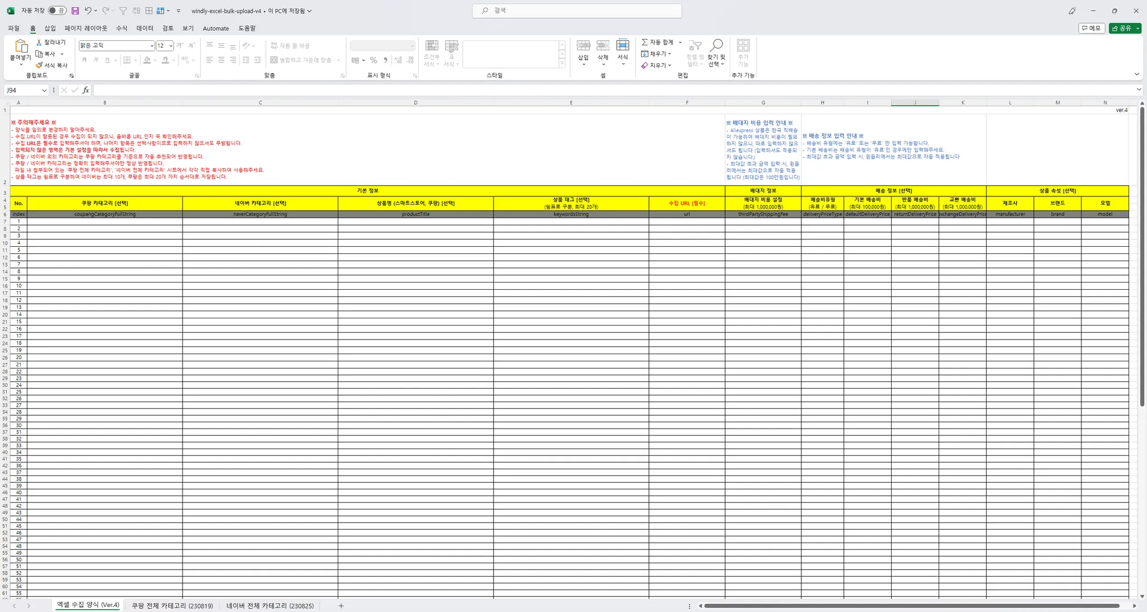Click the green 공유 share button
Viewport: 1147px width, 612px height.
(1122, 28)
